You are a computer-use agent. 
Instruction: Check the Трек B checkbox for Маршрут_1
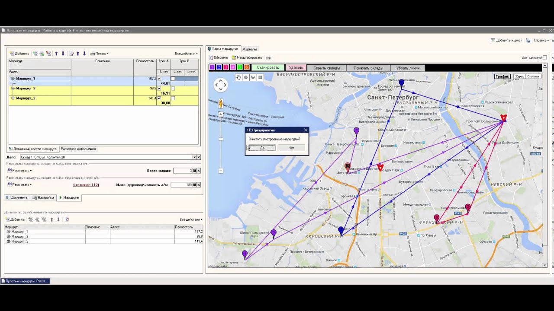(173, 79)
